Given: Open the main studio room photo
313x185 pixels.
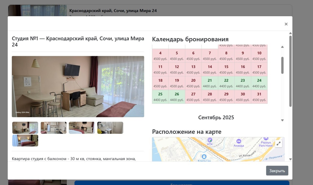Looking at the screenshot, I should click(x=78, y=87).
